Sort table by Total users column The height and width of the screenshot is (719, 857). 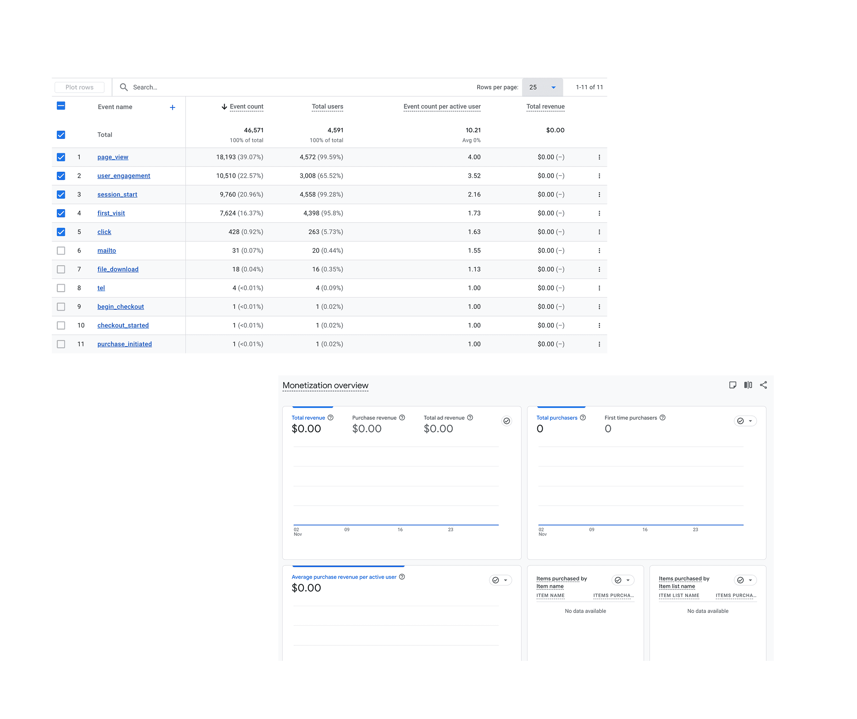[327, 107]
